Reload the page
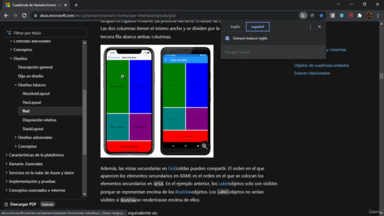The width and height of the screenshot is (384, 216). [24, 16]
